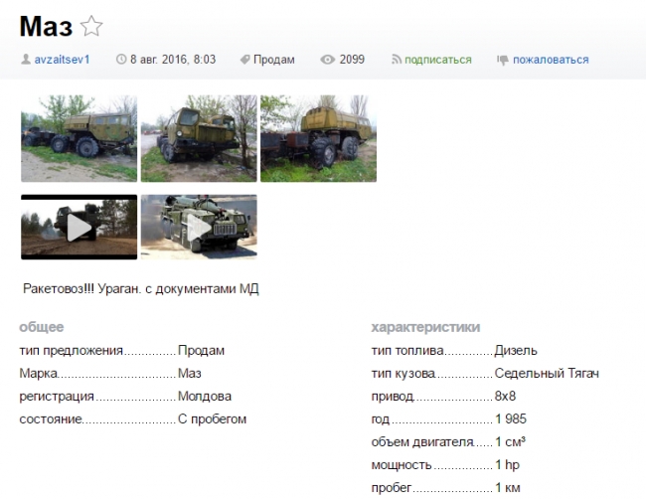The width and height of the screenshot is (646, 499).
Task: Click the 1 км mileage value
Action: (508, 488)
